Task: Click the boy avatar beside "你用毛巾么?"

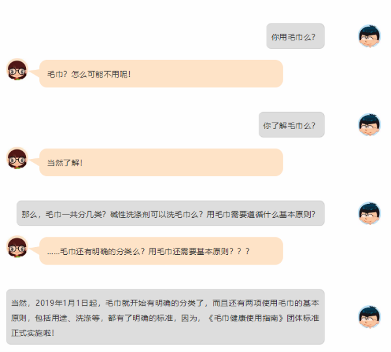Action: tap(369, 36)
